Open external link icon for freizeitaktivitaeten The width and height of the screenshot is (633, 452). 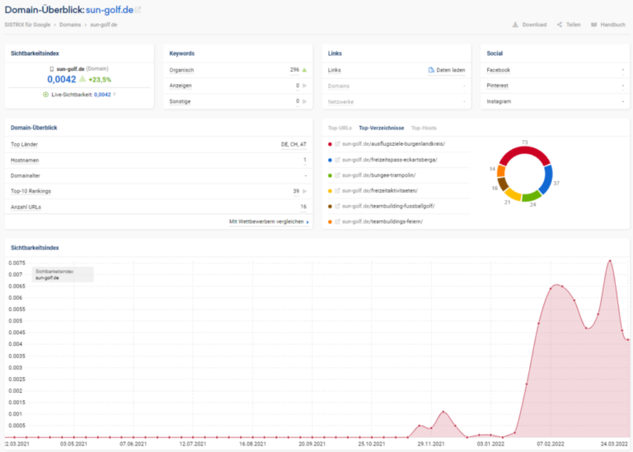pyautogui.click(x=337, y=191)
